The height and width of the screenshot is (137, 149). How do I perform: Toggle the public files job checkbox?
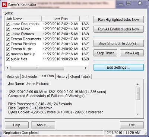point(8,59)
